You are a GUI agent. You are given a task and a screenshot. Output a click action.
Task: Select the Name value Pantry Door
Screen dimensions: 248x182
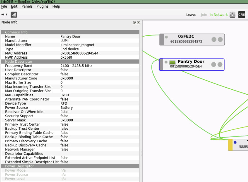(70, 37)
